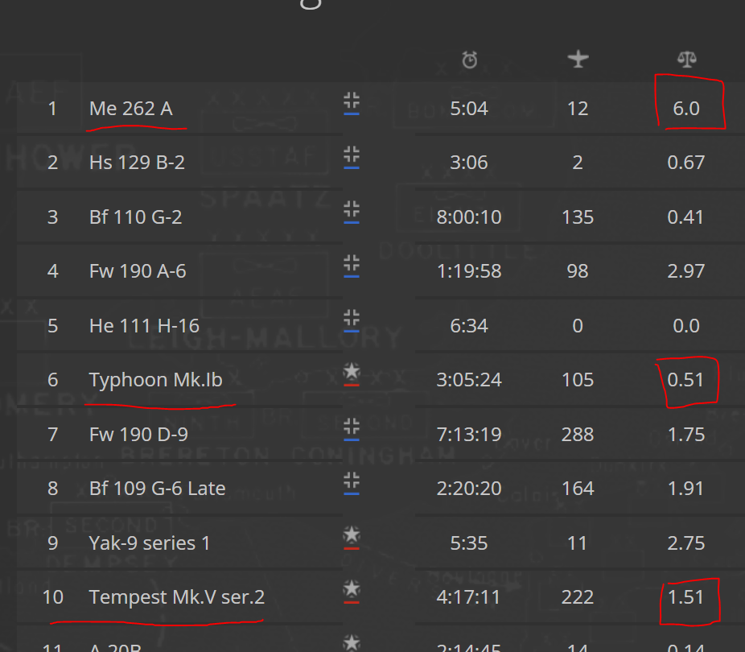The image size is (745, 652).
Task: Click the 4:17:11 flight time value
Action: (x=469, y=597)
